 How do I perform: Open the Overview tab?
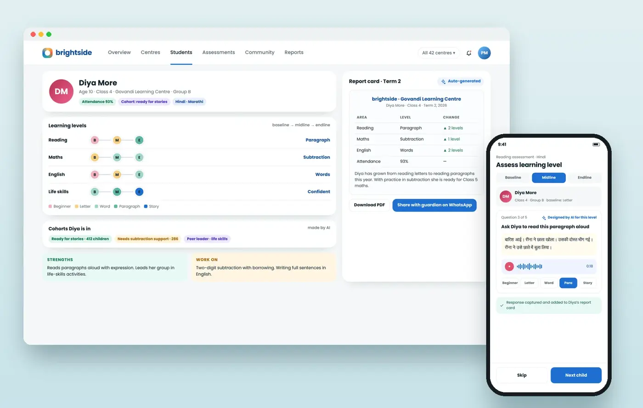pos(119,52)
